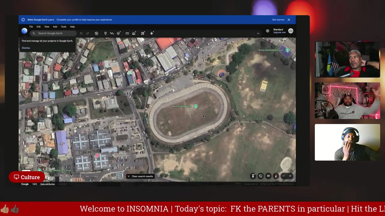The width and height of the screenshot is (385, 216).
Task: Click the bottom webcam with headphones man
Action: (x=347, y=142)
